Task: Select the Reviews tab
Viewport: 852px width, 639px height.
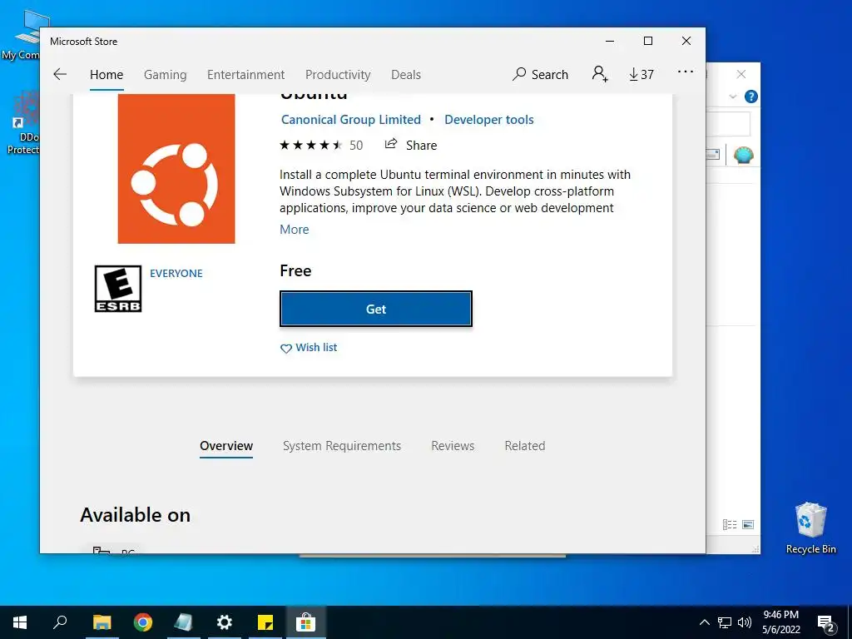Action: coord(453,446)
